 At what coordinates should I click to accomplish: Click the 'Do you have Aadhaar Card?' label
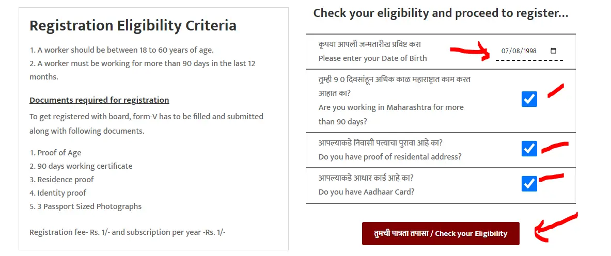tap(366, 191)
